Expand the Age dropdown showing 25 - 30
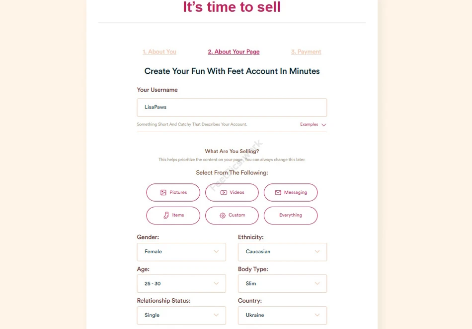The height and width of the screenshot is (329, 472). pyautogui.click(x=181, y=283)
